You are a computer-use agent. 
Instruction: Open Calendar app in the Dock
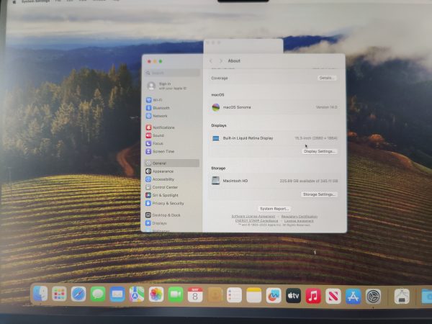coord(195,294)
